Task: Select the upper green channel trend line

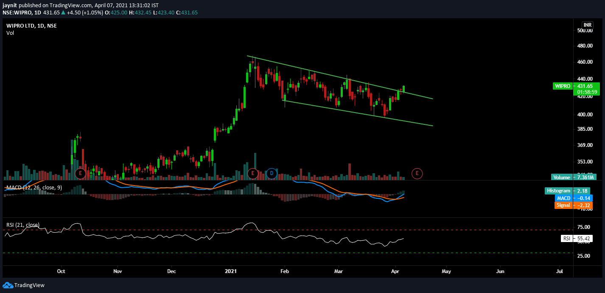Action: coord(340,77)
